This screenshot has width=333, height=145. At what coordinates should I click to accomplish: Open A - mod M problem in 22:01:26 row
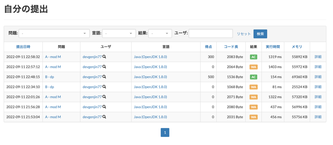point(53,97)
